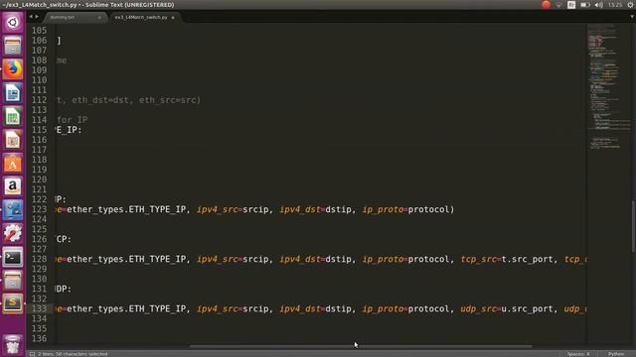Click the vertical scrollbar thumb
Image resolution: width=636 pixels, height=357 pixels.
[633, 226]
